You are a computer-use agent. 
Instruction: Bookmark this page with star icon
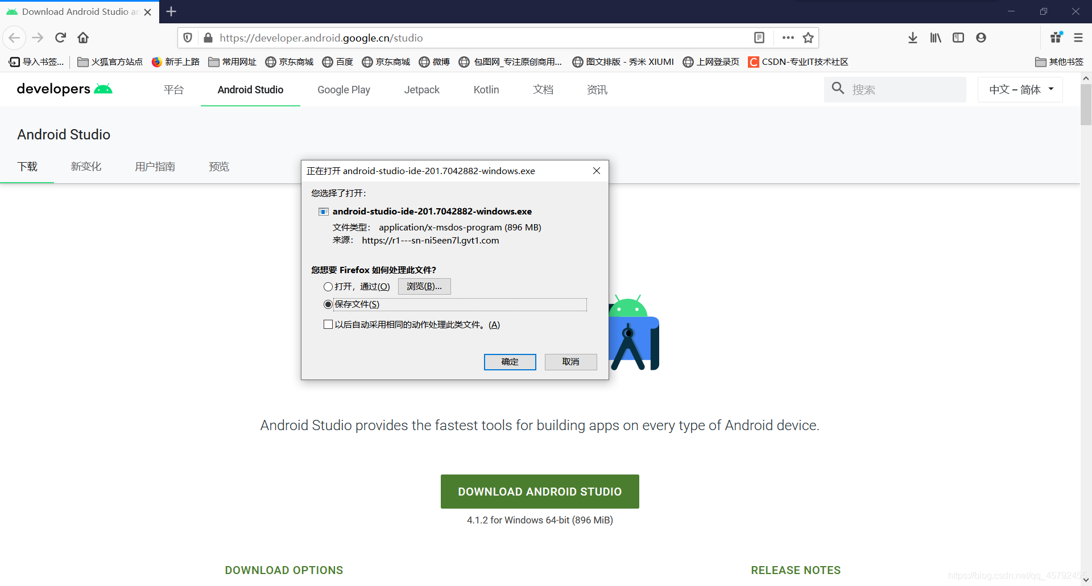coord(808,38)
